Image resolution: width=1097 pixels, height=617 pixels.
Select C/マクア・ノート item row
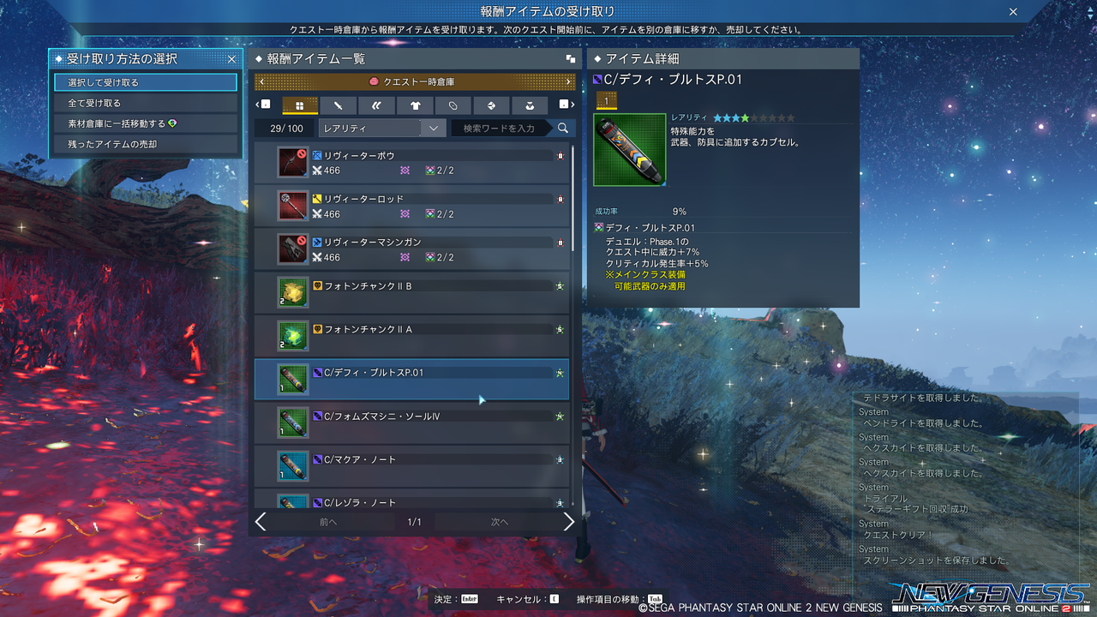coord(412,466)
